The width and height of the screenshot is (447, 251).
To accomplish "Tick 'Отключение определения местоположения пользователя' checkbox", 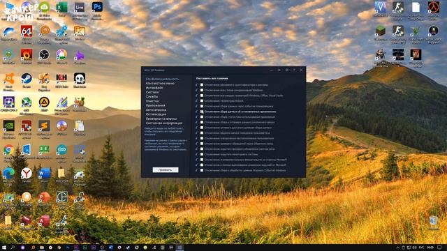I will (202, 138).
